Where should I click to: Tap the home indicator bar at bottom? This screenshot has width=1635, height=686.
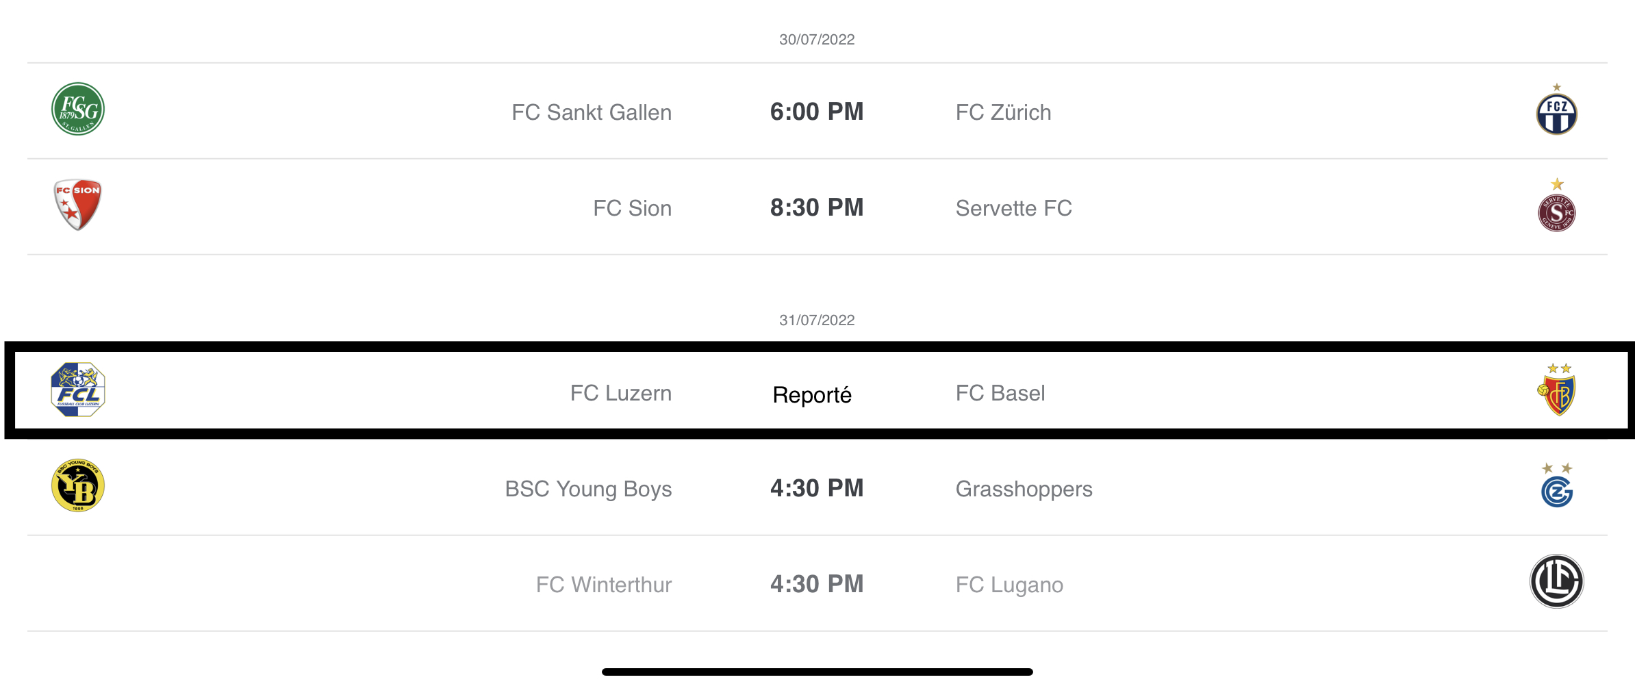click(817, 672)
